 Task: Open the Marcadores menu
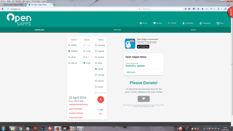tap(26, 1)
